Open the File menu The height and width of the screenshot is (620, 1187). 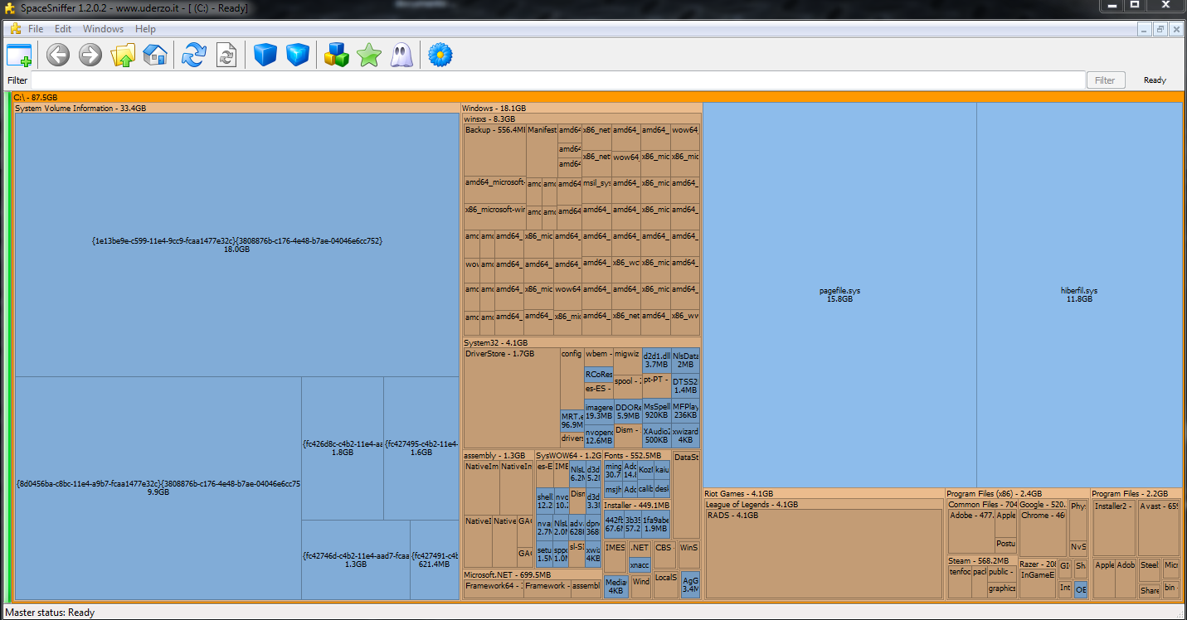point(36,29)
